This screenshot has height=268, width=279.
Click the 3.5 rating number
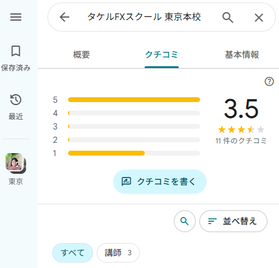[x=241, y=108]
